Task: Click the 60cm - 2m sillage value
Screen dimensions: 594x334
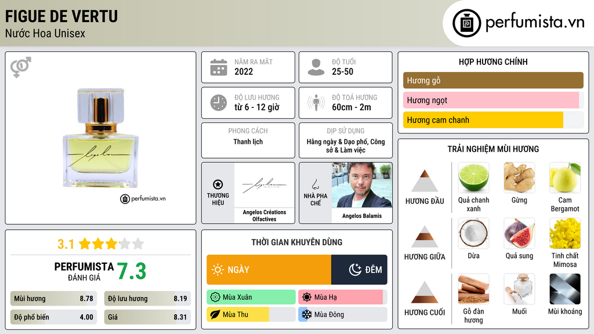Action: pos(352,107)
